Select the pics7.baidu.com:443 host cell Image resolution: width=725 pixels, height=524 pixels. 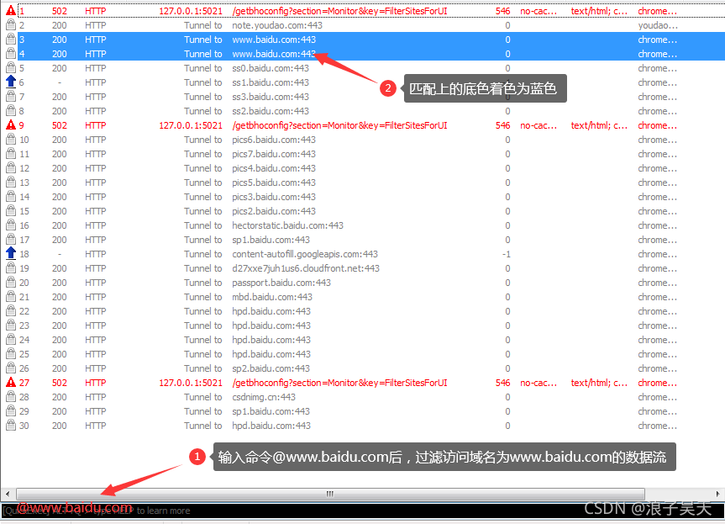click(x=274, y=154)
